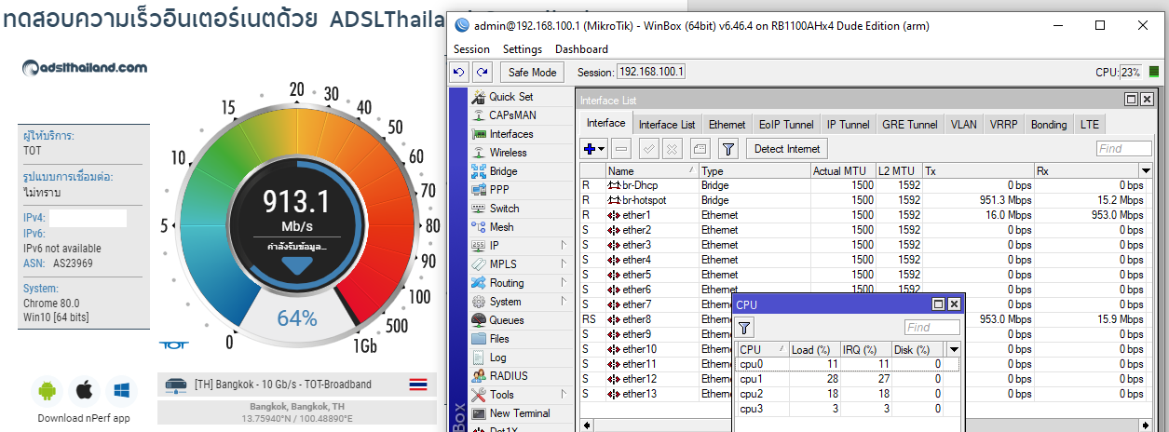Image resolution: width=1169 pixels, height=432 pixels.
Task: Sort interfaces by Name column
Action: point(651,171)
